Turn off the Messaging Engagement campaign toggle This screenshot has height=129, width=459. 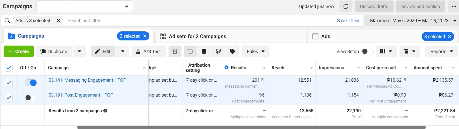[x=31, y=83]
